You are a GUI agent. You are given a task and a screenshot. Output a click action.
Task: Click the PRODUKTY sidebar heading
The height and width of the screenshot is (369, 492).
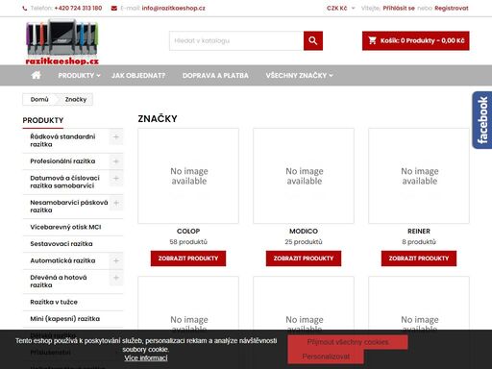(43, 120)
